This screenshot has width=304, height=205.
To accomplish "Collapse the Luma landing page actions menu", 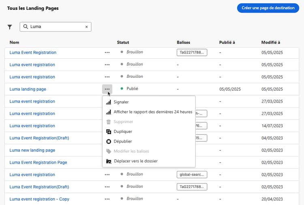I will pyautogui.click(x=107, y=89).
